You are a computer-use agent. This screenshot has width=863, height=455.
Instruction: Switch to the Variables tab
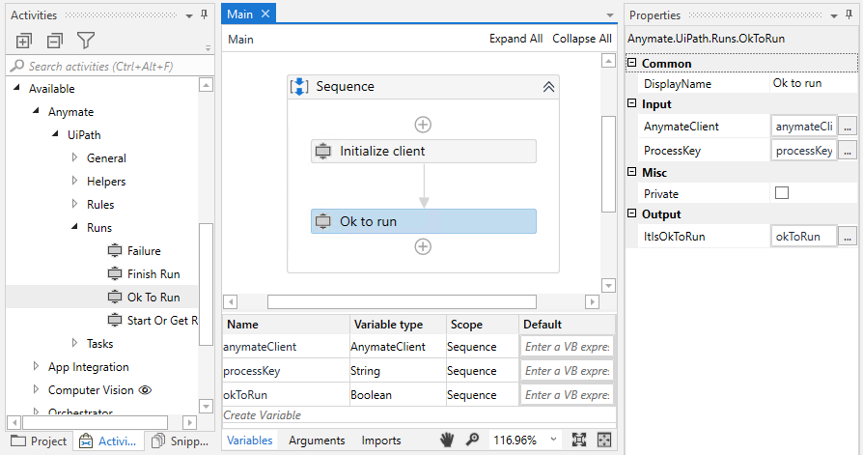[250, 441]
